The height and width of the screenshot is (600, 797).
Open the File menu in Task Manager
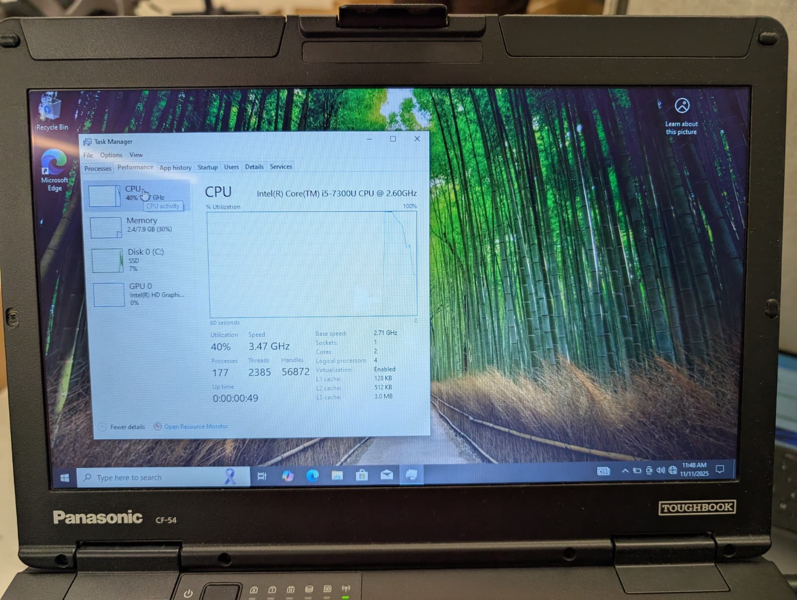(88, 155)
